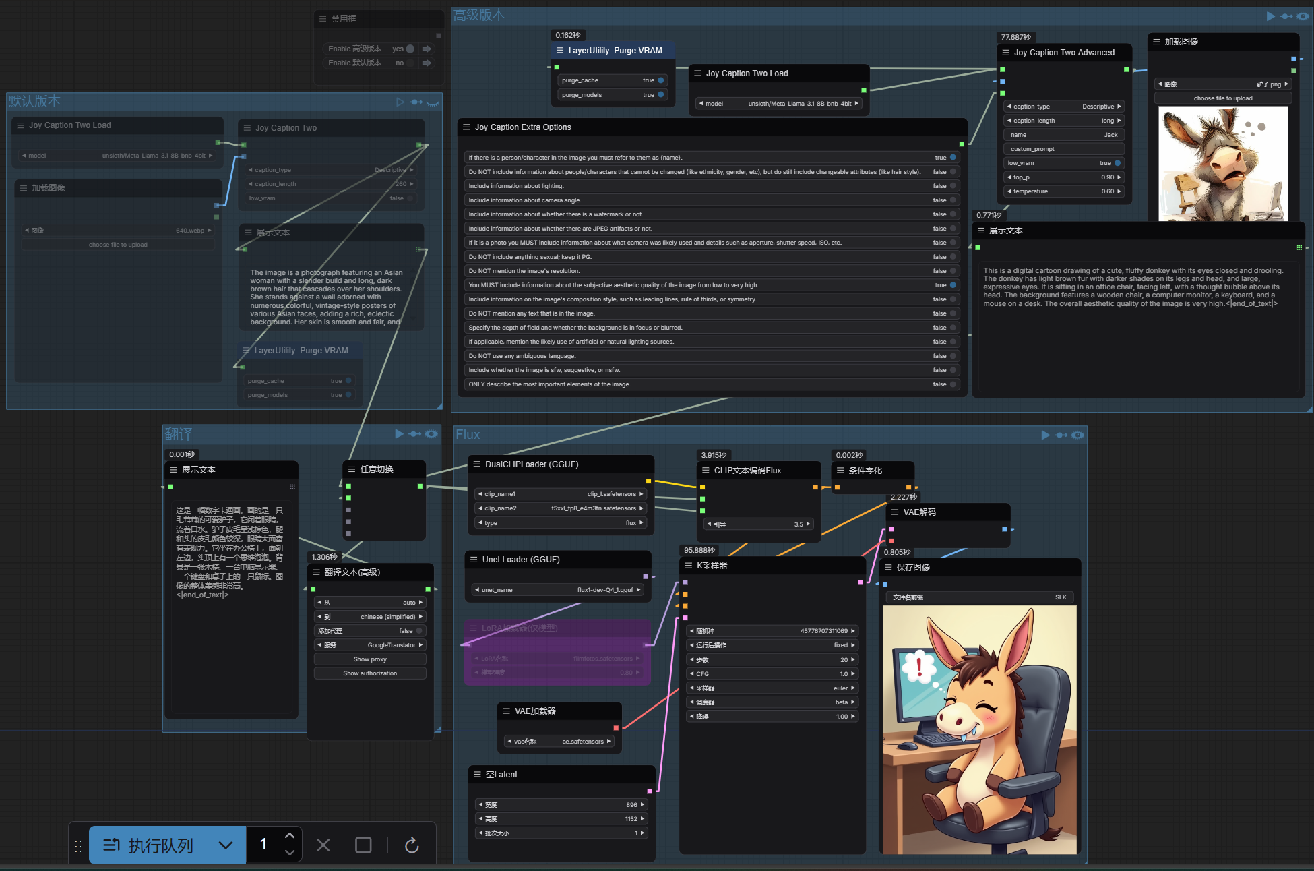Refresh node definitions with the circular arrow

click(x=412, y=845)
